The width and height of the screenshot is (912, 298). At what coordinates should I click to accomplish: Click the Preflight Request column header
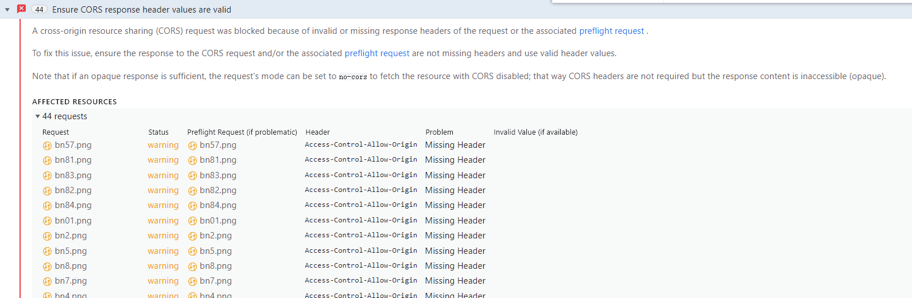242,132
